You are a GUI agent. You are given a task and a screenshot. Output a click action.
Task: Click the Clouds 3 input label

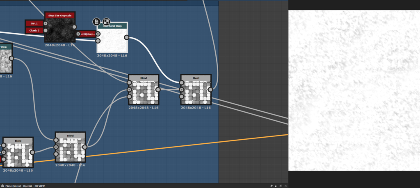34,30
